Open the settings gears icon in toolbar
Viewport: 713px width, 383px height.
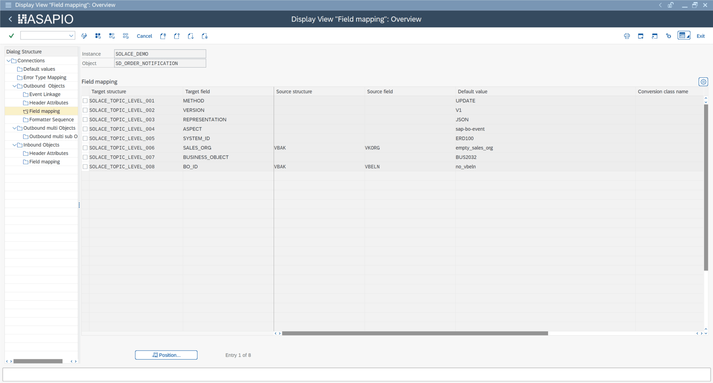[668, 36]
